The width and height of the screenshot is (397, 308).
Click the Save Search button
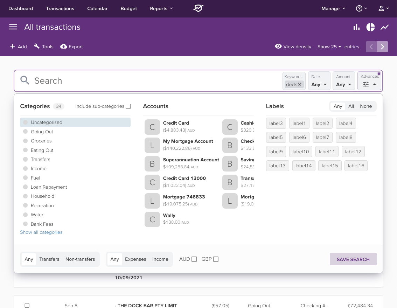point(353,259)
